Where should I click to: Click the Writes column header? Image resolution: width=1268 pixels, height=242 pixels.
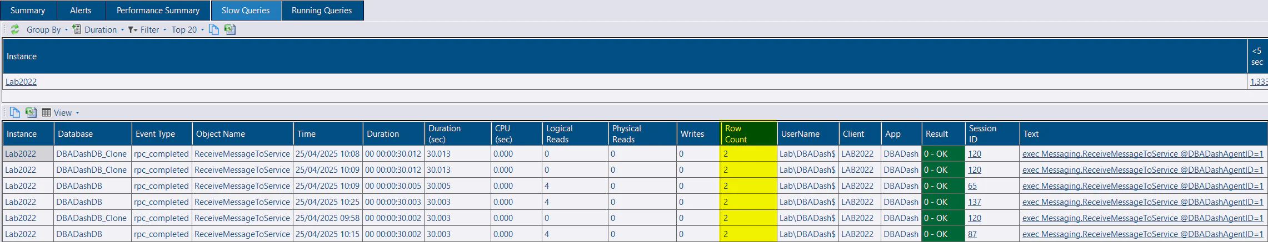[x=698, y=133]
